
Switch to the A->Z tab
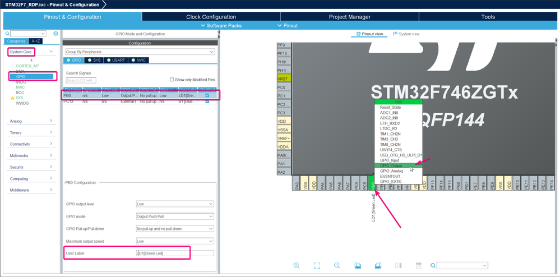click(36, 41)
